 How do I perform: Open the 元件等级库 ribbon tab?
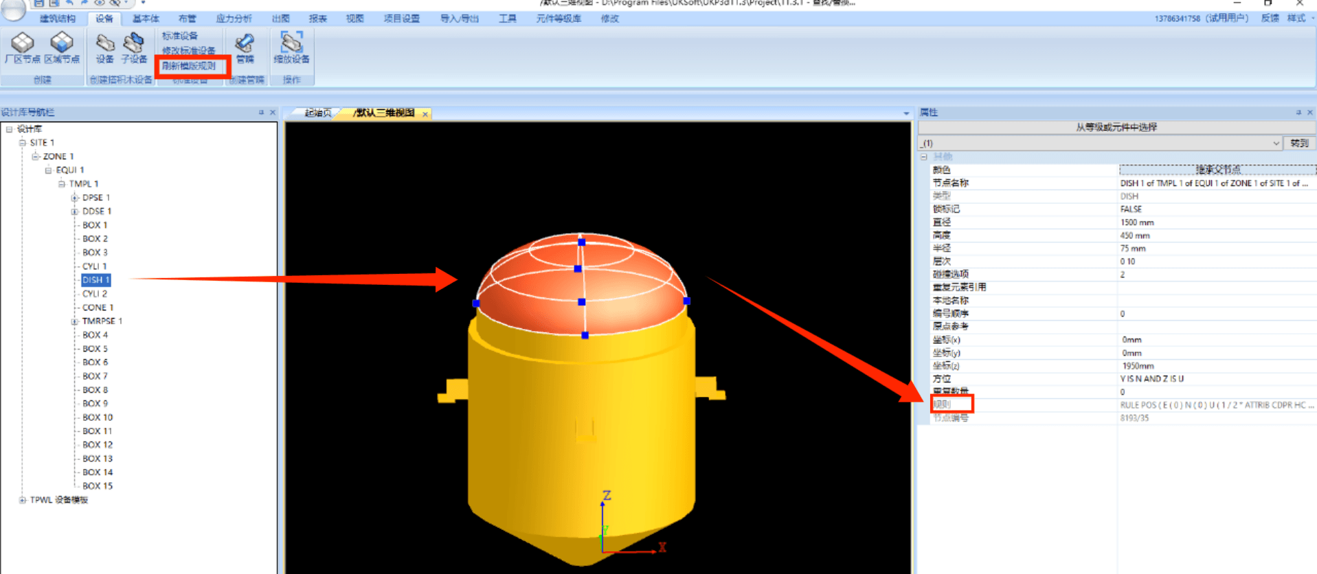click(x=558, y=19)
